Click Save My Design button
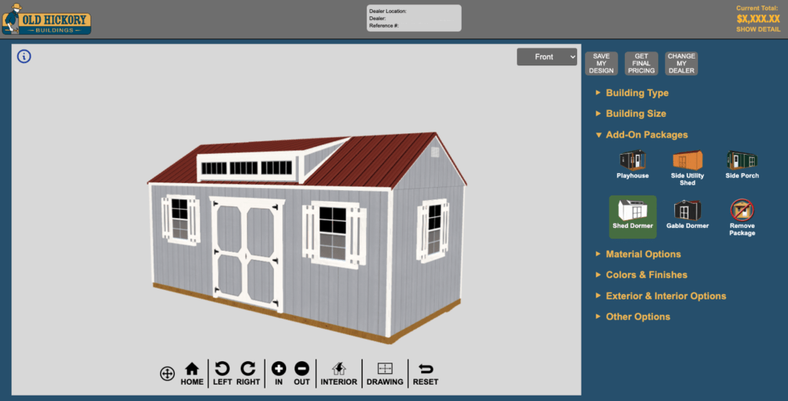 601,63
